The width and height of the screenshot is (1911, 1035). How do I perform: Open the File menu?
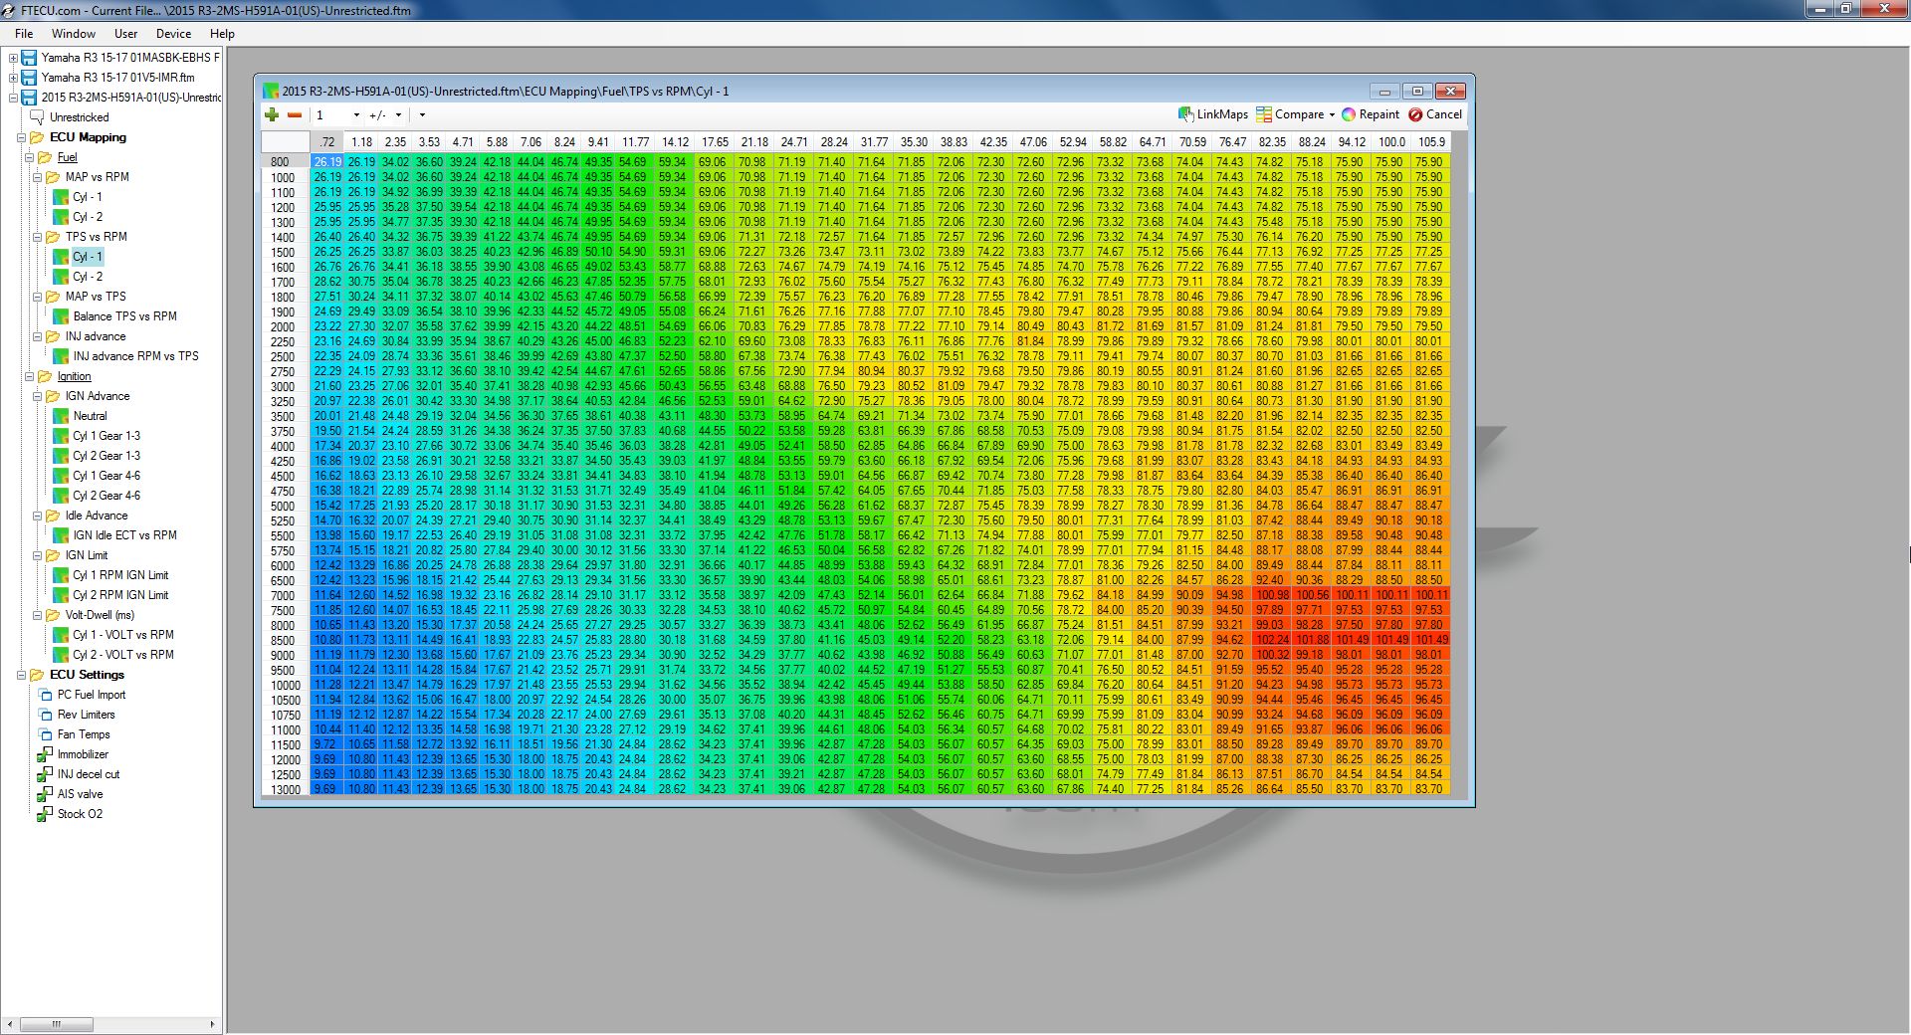tap(24, 34)
